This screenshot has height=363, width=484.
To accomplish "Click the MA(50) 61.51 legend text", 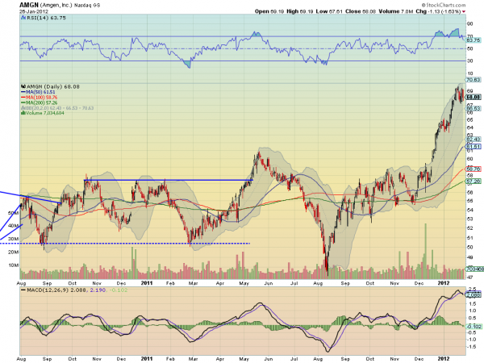I will [x=40, y=92].
